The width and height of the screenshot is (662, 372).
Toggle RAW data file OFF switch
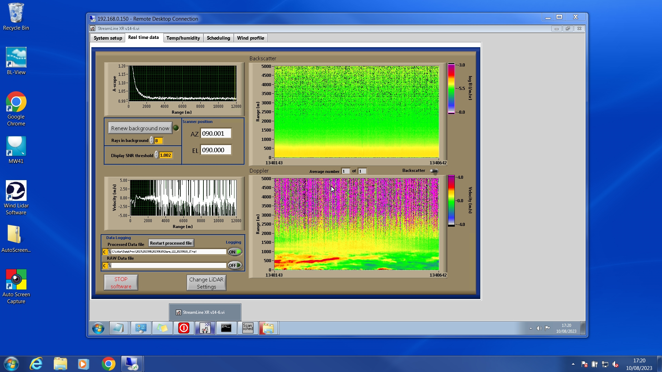235,265
